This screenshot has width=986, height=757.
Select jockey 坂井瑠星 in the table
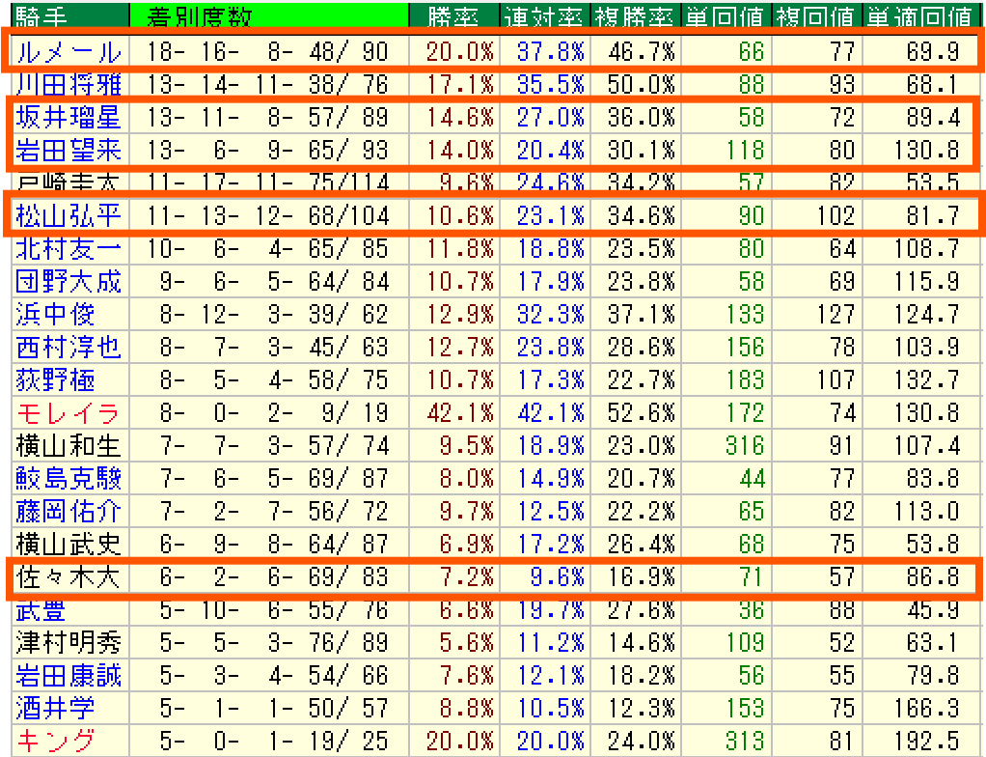click(x=68, y=118)
